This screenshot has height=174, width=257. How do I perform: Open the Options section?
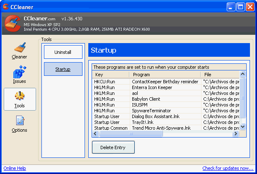(x=19, y=124)
